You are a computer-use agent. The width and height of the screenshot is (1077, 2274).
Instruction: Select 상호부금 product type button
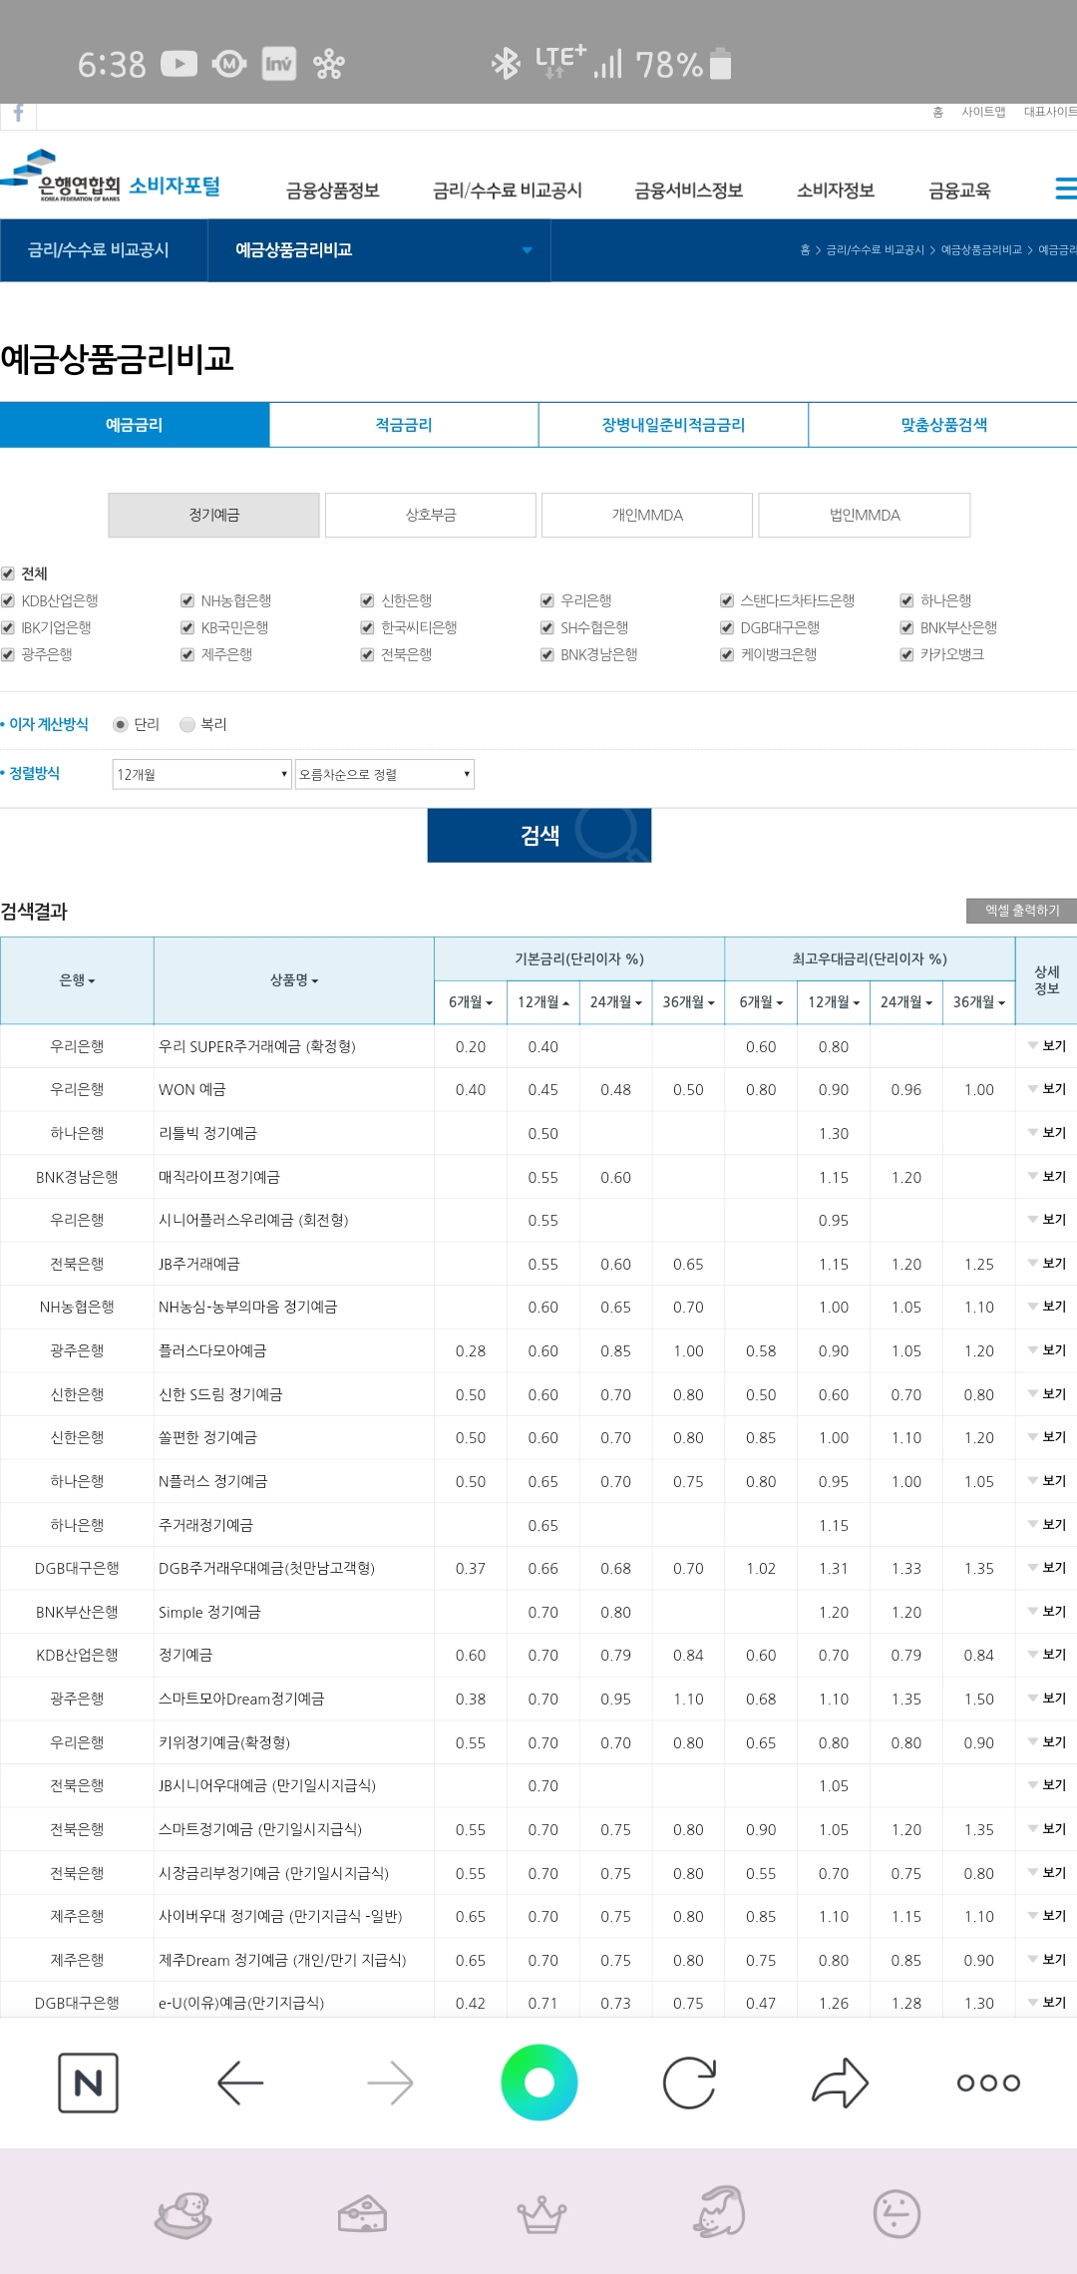coord(431,516)
